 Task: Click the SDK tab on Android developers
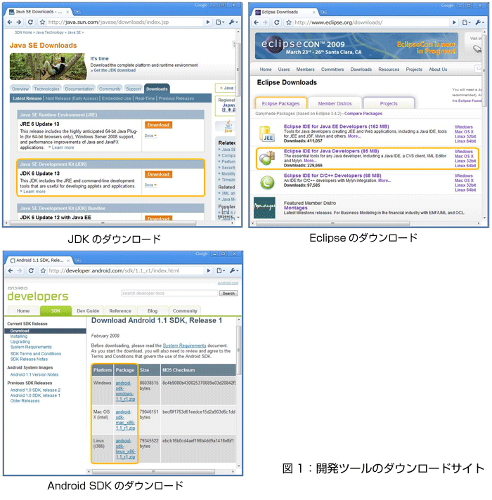click(x=56, y=310)
